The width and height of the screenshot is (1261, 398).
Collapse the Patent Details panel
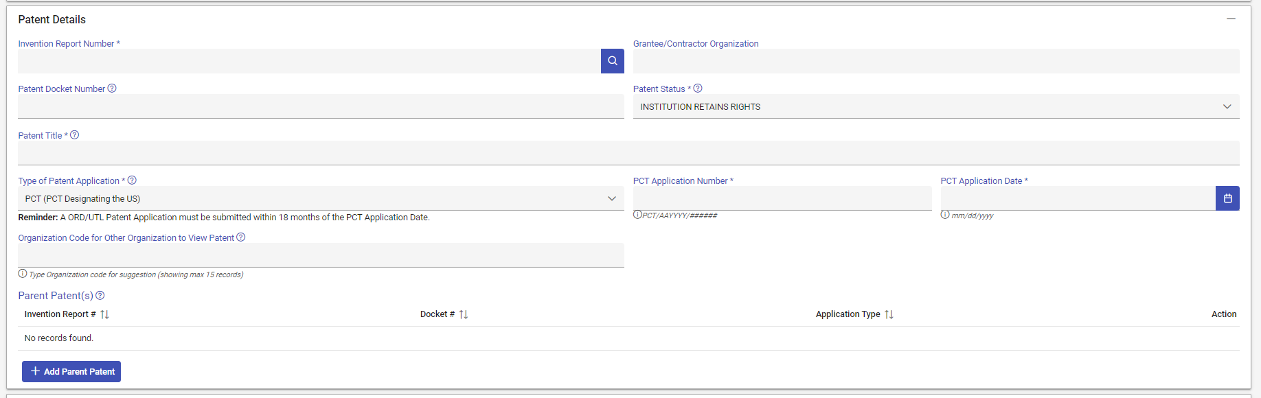pyautogui.click(x=1231, y=19)
